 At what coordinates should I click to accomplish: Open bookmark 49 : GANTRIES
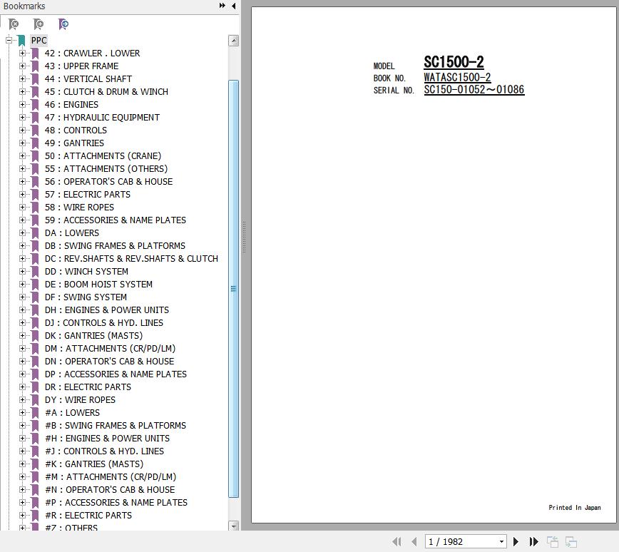(x=74, y=143)
